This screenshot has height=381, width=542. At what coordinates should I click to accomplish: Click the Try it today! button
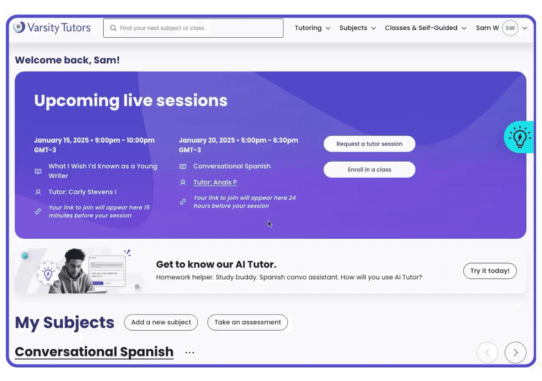(x=490, y=271)
